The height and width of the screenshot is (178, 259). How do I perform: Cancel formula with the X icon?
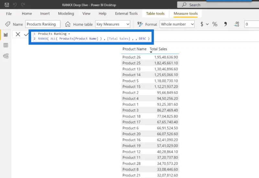[18, 34]
